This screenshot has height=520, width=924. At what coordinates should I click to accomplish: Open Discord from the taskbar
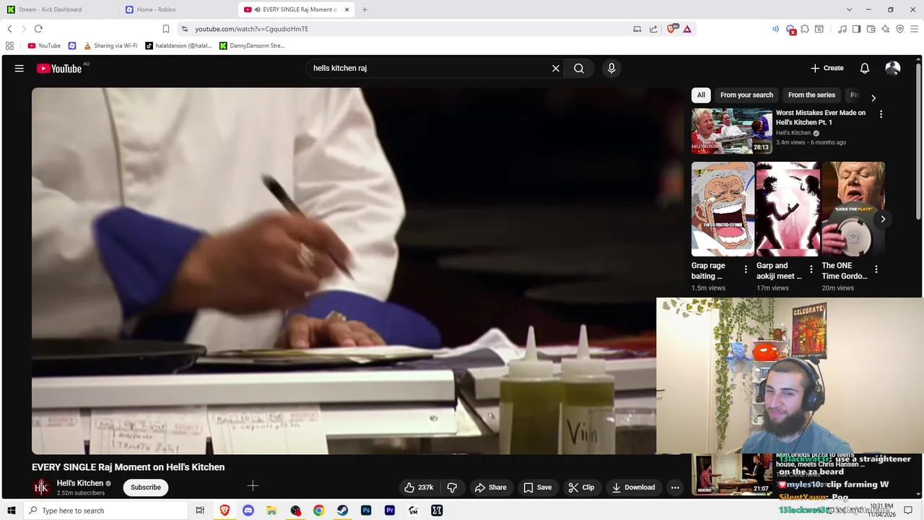pyautogui.click(x=248, y=511)
